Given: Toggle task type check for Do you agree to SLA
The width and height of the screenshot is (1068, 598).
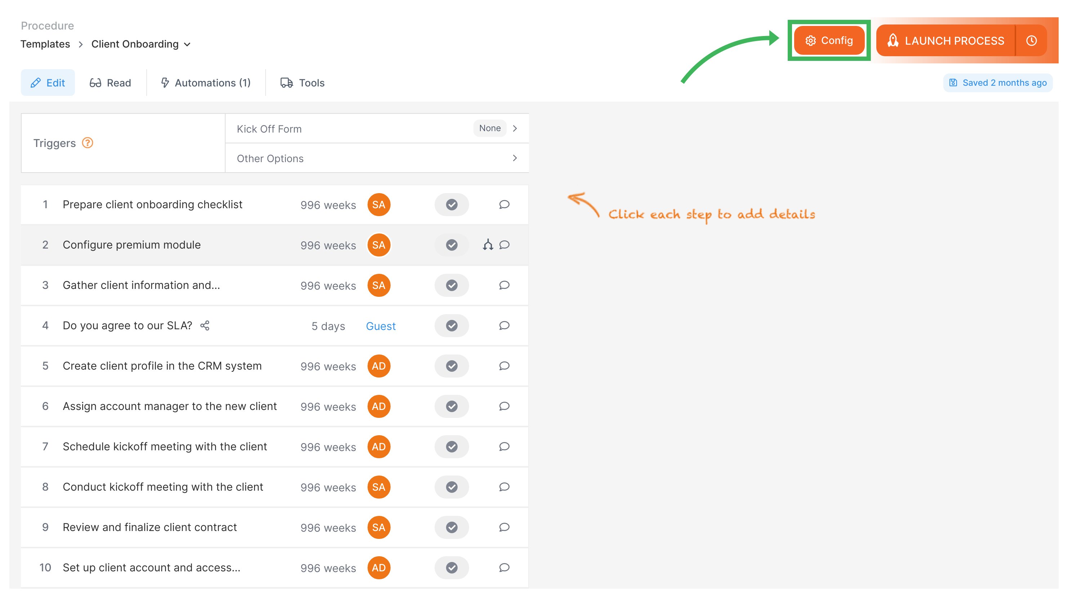Looking at the screenshot, I should pos(451,326).
